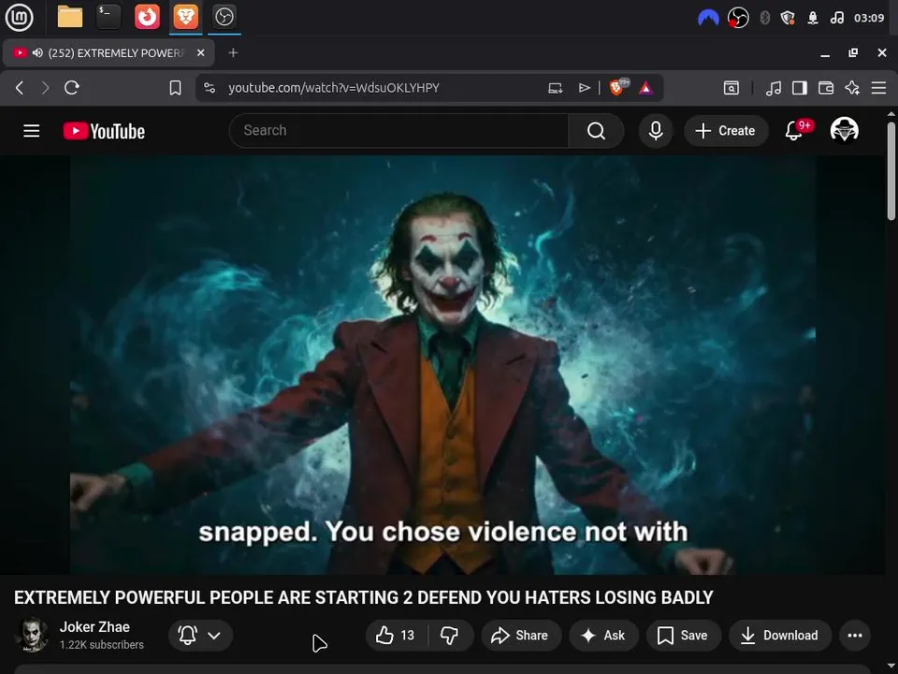
Task: Open YouTube guide hamburger menu
Action: [x=32, y=131]
